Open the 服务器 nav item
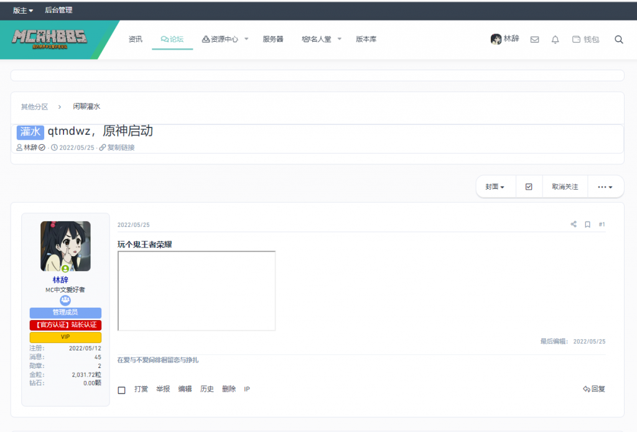This screenshot has width=637, height=432. coord(273,39)
